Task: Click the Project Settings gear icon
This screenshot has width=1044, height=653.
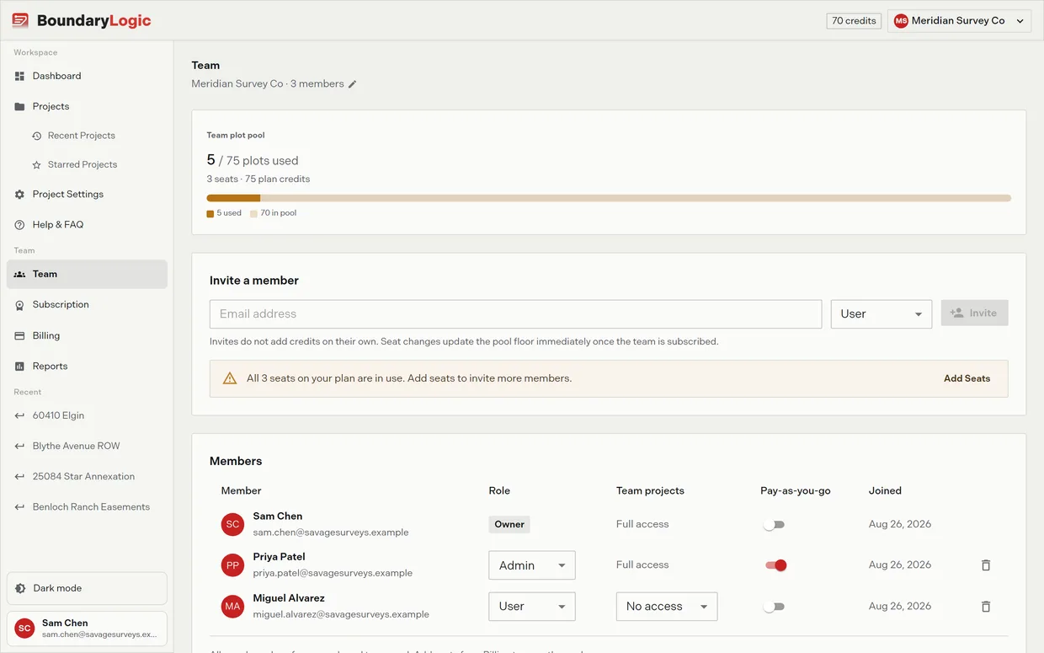Action: coord(19,195)
